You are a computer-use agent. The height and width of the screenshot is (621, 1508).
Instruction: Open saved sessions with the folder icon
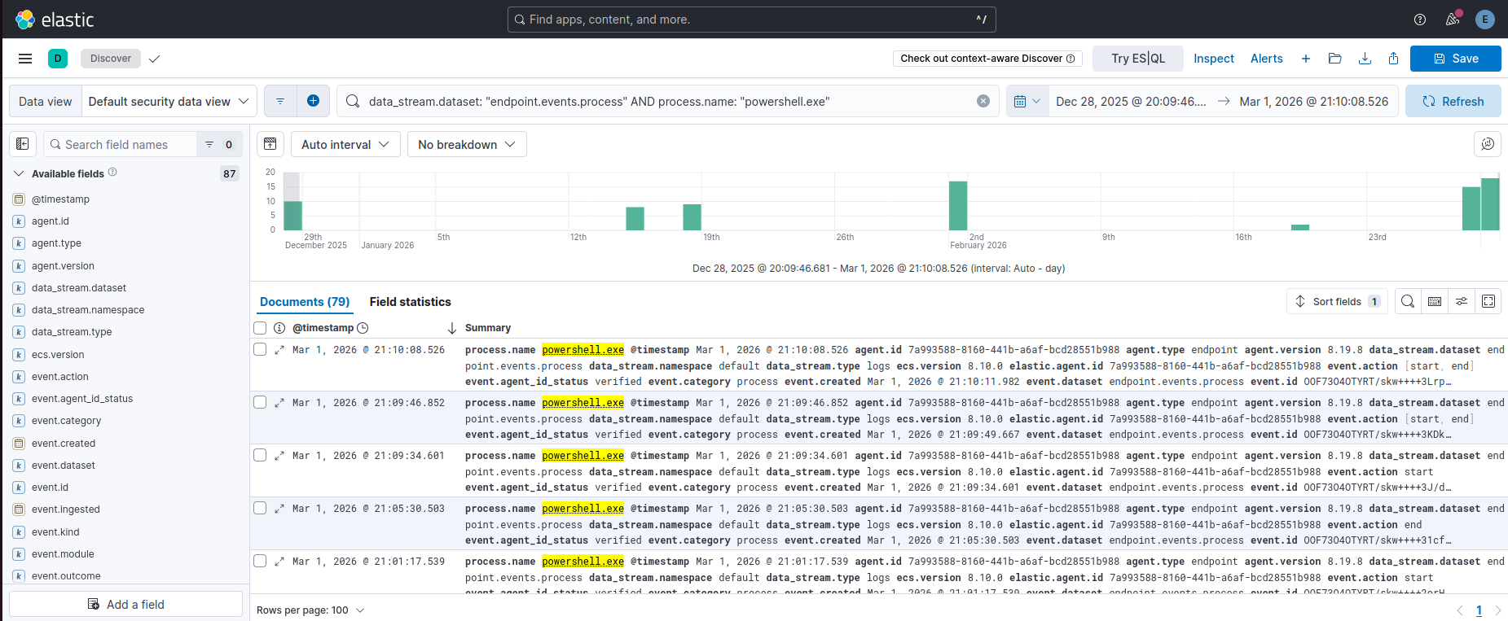coord(1334,59)
